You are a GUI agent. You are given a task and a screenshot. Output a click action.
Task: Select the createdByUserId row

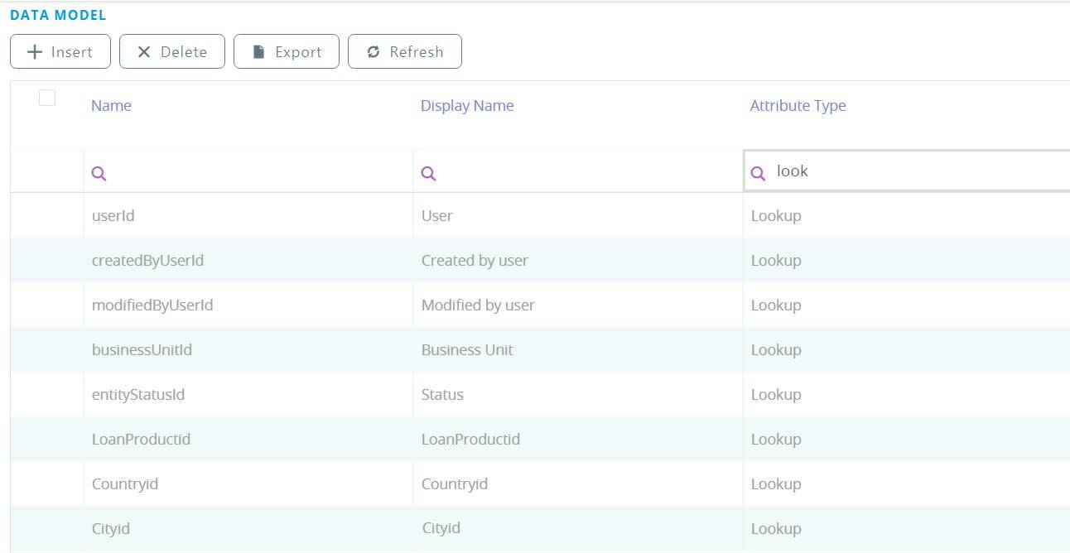(x=147, y=261)
